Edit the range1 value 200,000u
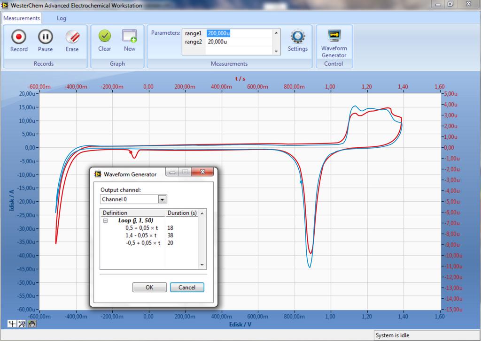The height and width of the screenshot is (341, 481). (x=218, y=33)
